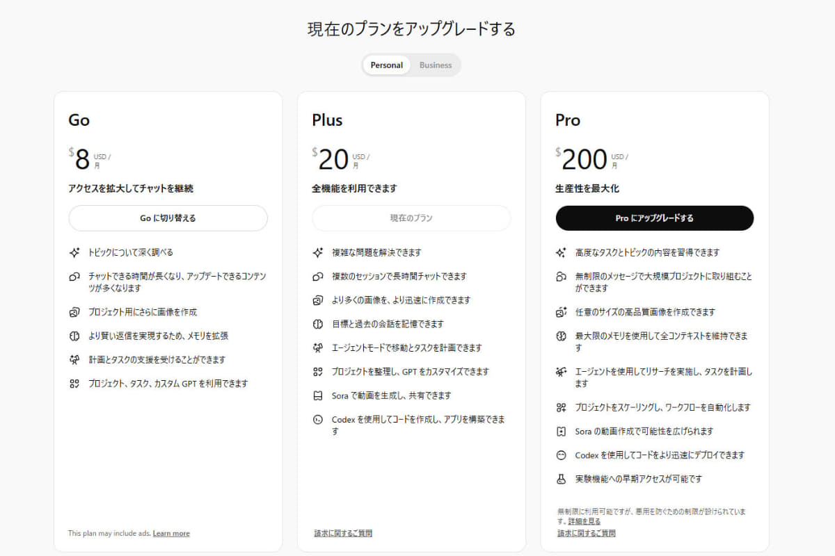Click the text 全機能を利用できます
The height and width of the screenshot is (556, 835).
point(354,188)
